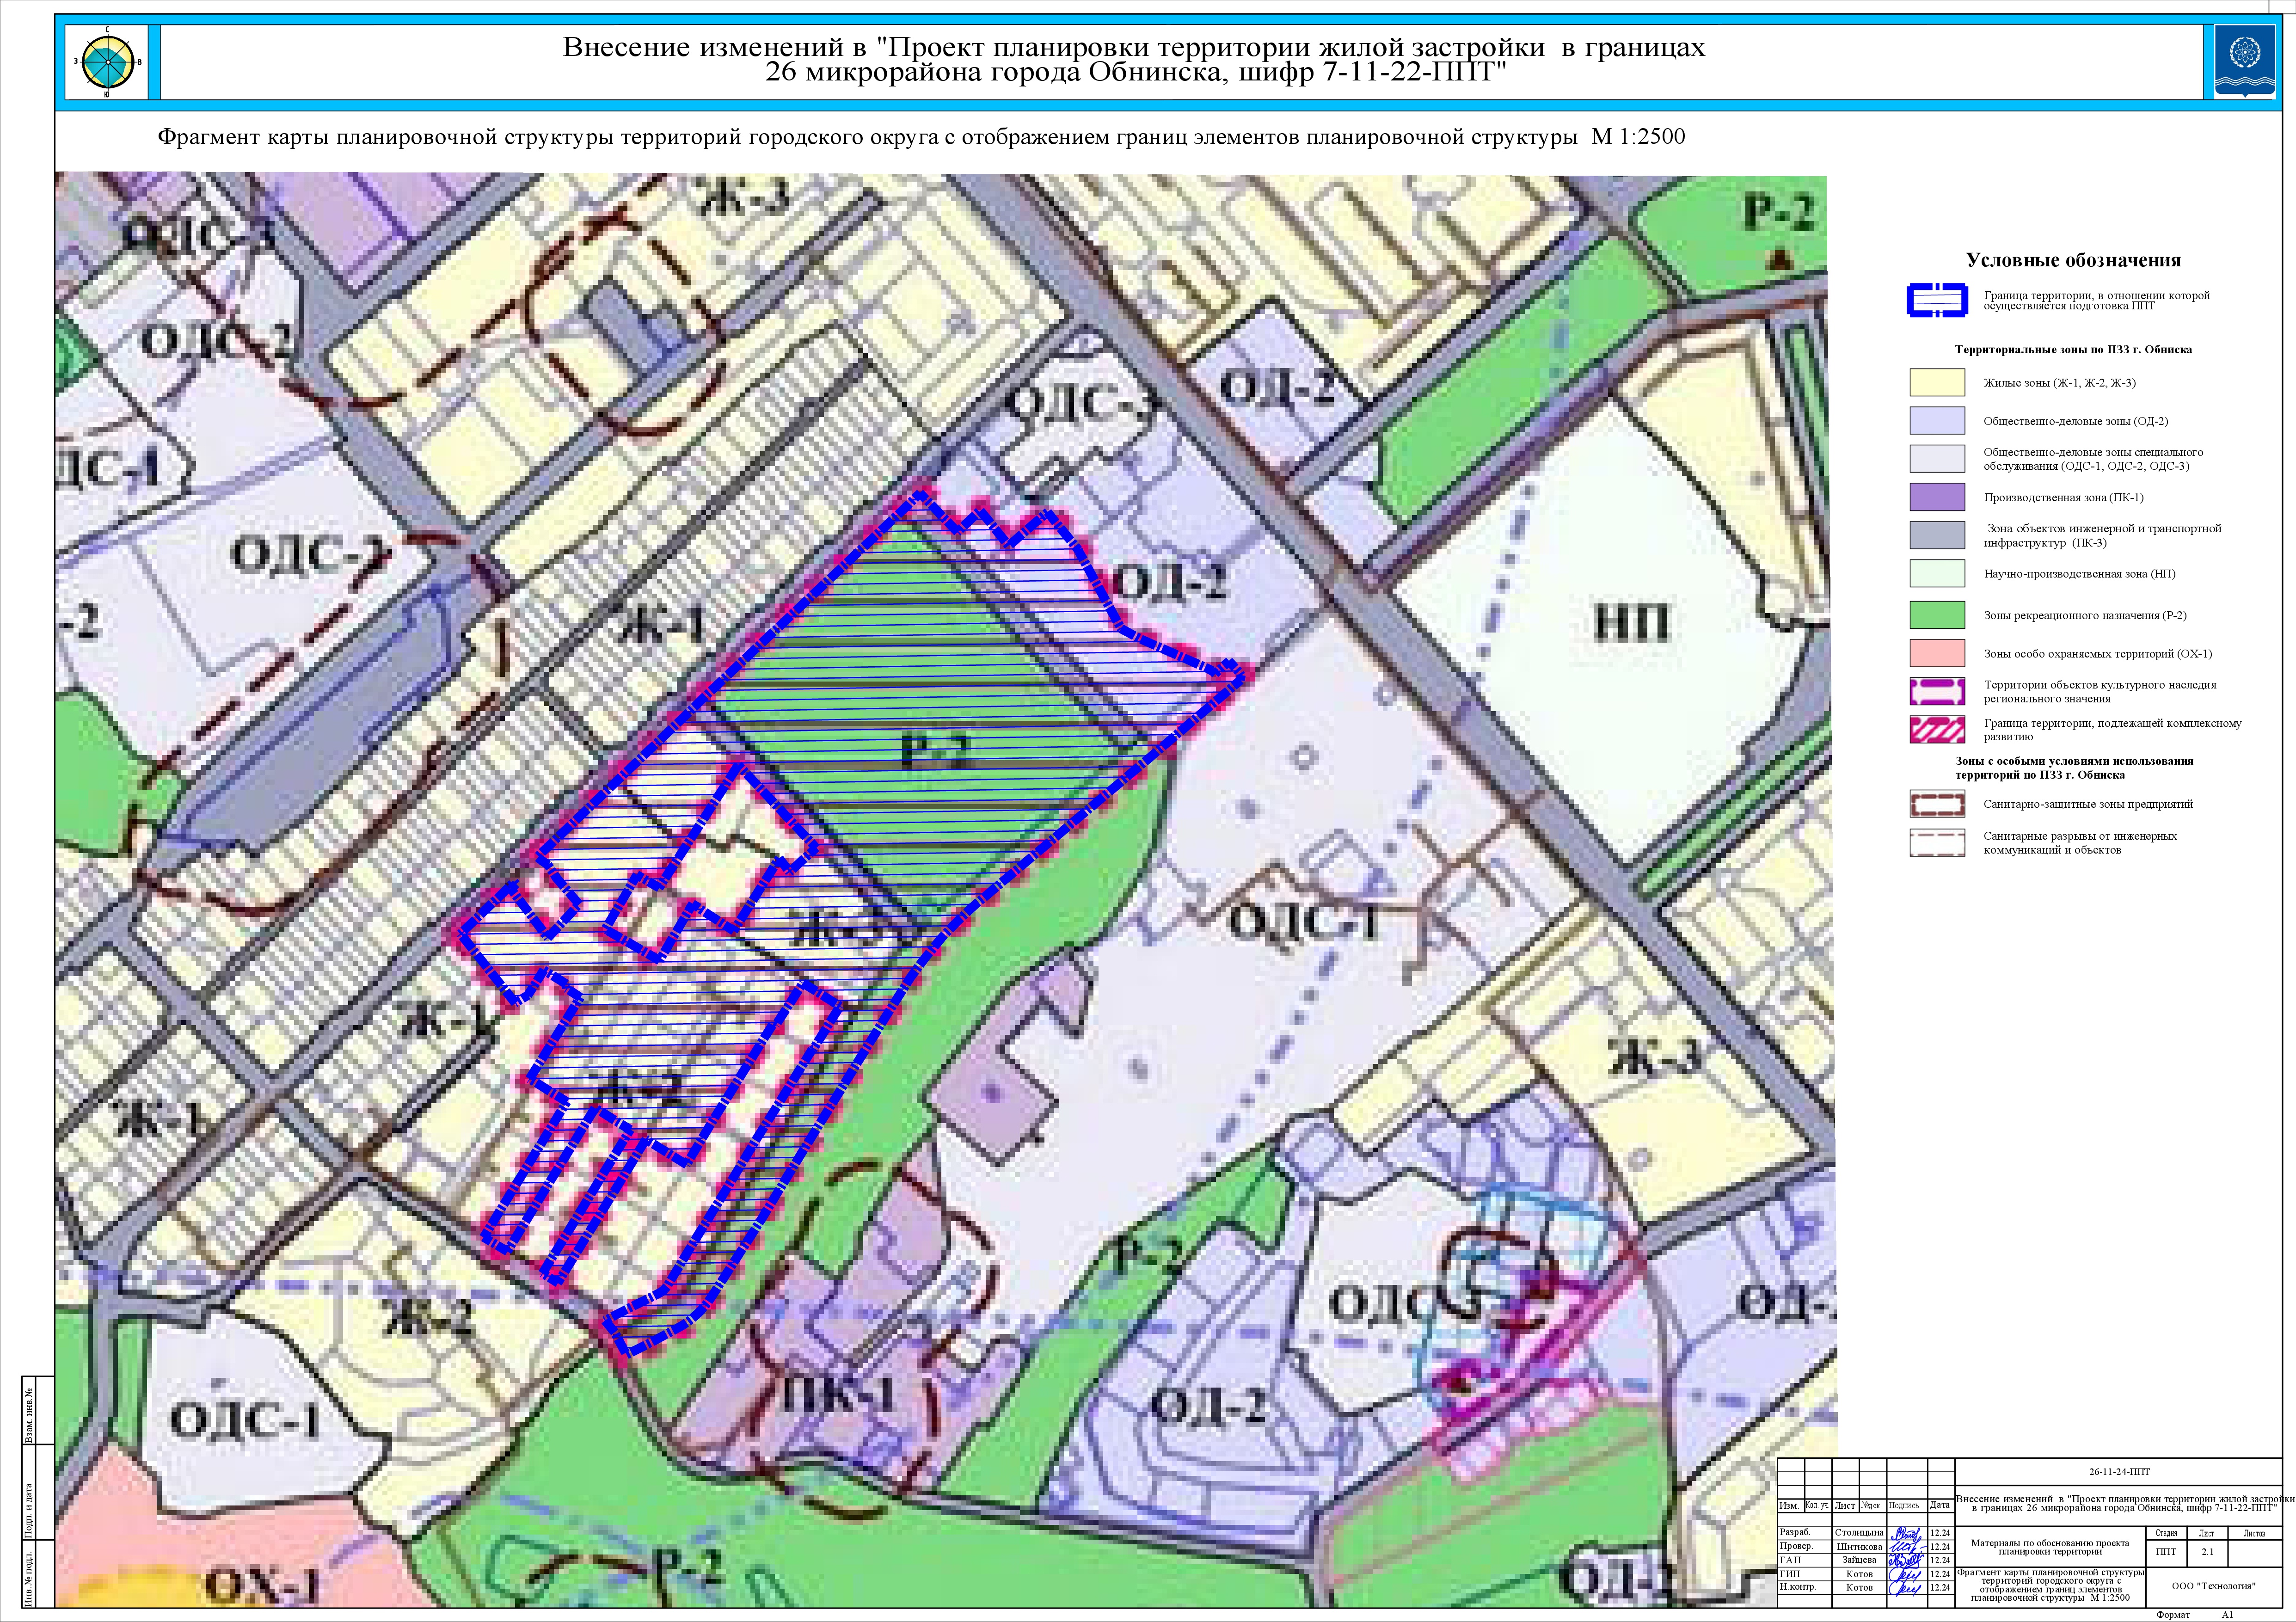Click the blue PPT territory boundary legend symbol
Screen dimensions: 2296x1622
click(1937, 301)
